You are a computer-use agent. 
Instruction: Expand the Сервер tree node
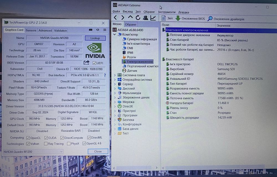pos(115,84)
